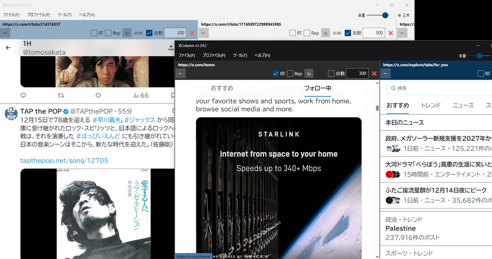Toggle RT in the explore/tabs/for_you column

pyautogui.click(x=481, y=73)
